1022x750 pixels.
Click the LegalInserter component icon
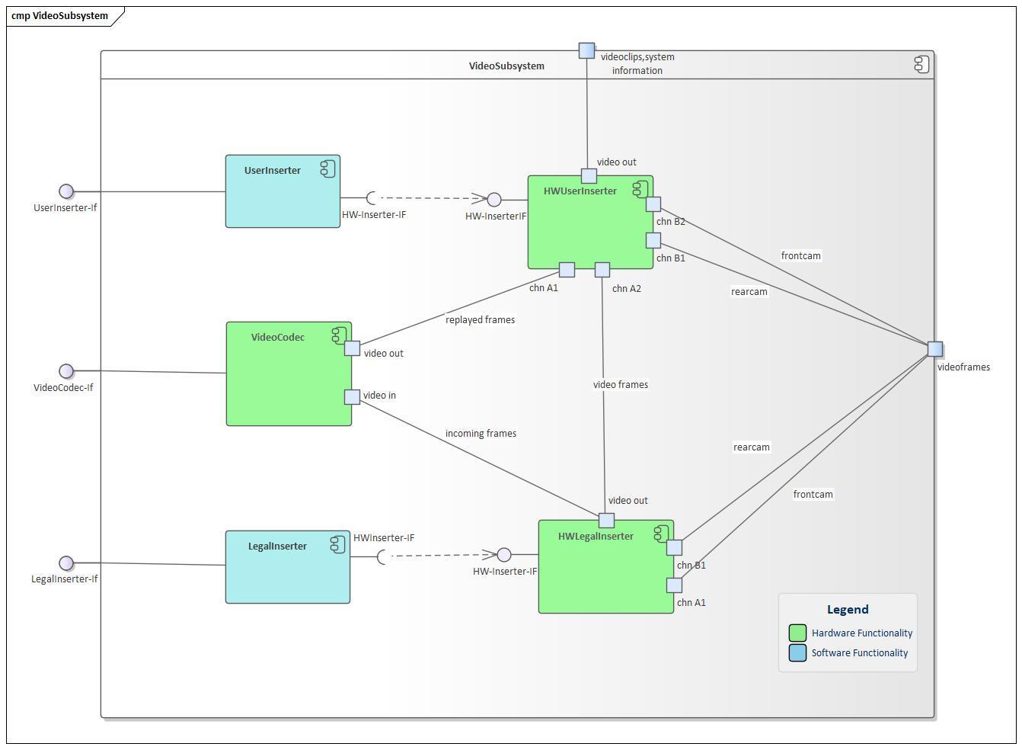[337, 544]
